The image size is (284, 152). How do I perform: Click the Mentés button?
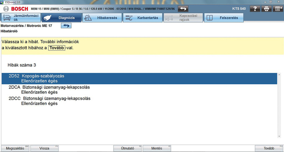tap(157, 148)
